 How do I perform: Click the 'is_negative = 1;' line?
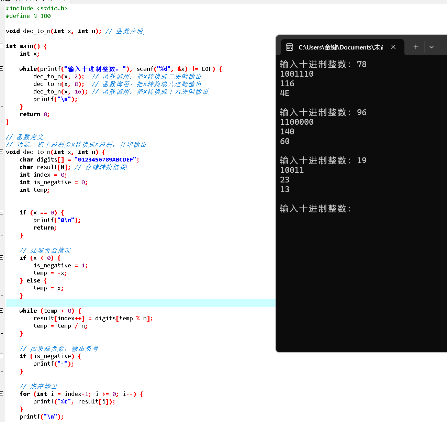[60, 265]
